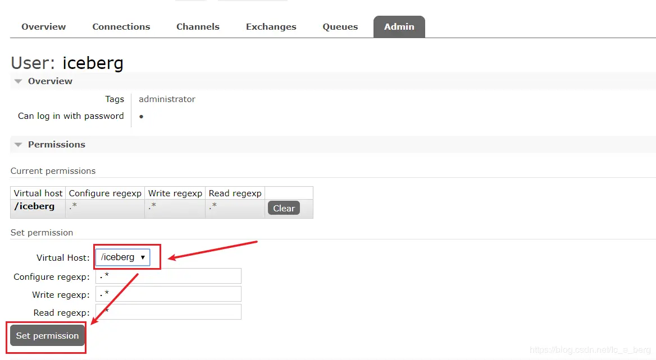
Task: Focus the Write regexp input field
Action: coord(168,294)
